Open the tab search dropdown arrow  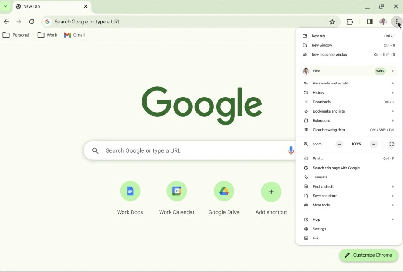pyautogui.click(x=5, y=6)
